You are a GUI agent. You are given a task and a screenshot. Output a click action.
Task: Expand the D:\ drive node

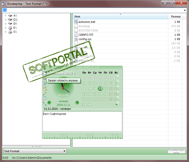click(6, 24)
